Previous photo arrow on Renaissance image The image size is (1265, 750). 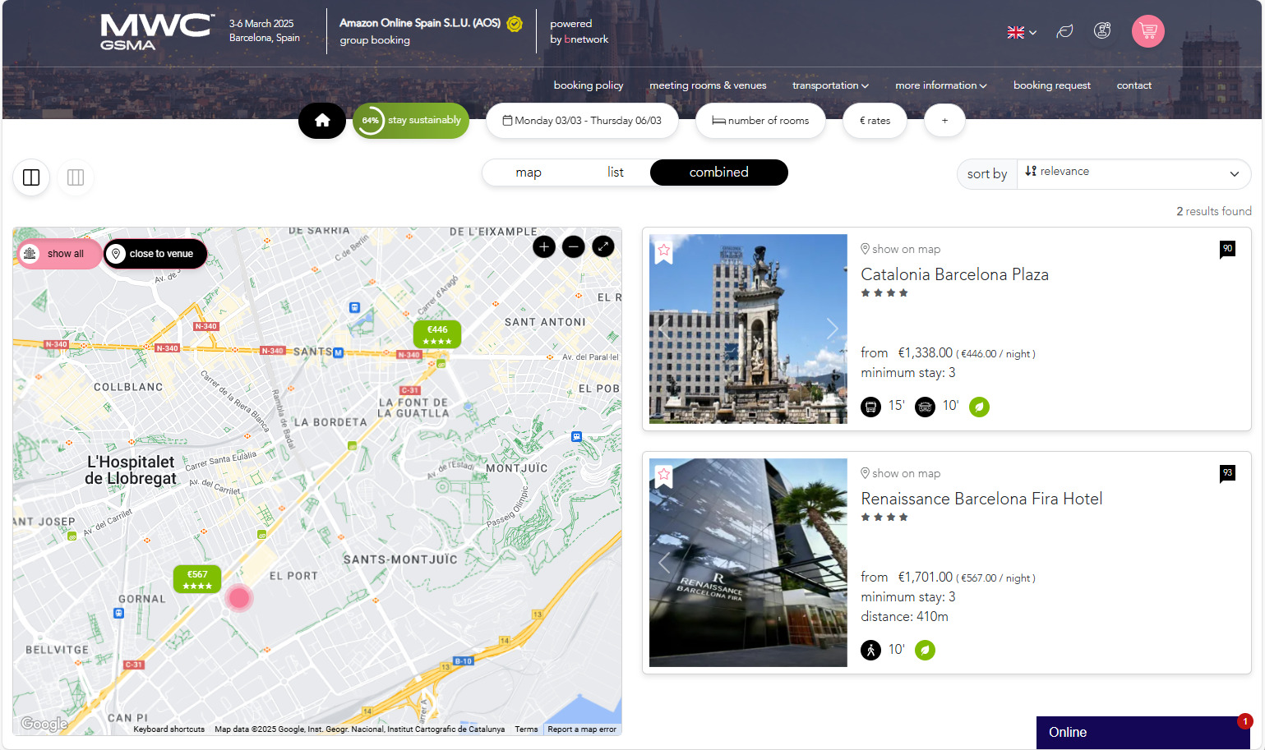664,562
